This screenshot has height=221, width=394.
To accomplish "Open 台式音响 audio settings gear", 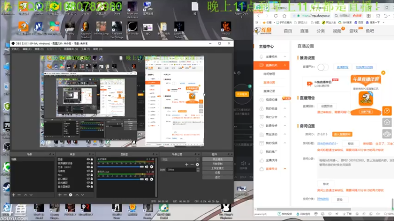I will coord(152,166).
